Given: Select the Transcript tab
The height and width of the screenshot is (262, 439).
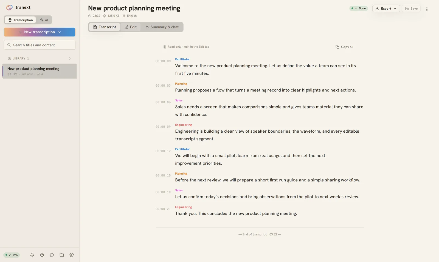Looking at the screenshot, I should click(x=105, y=27).
